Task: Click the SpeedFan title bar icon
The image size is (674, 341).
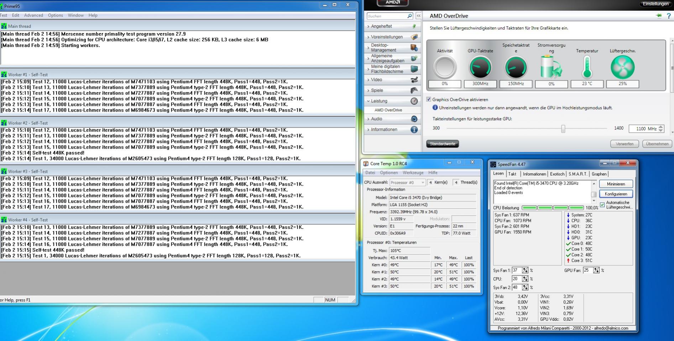Action: (493, 164)
